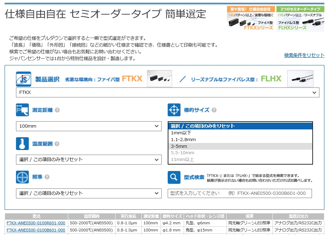Select 選択 / この項目のみをリセット in target size list
The width and height of the screenshot is (329, 235).
[x=240, y=126]
